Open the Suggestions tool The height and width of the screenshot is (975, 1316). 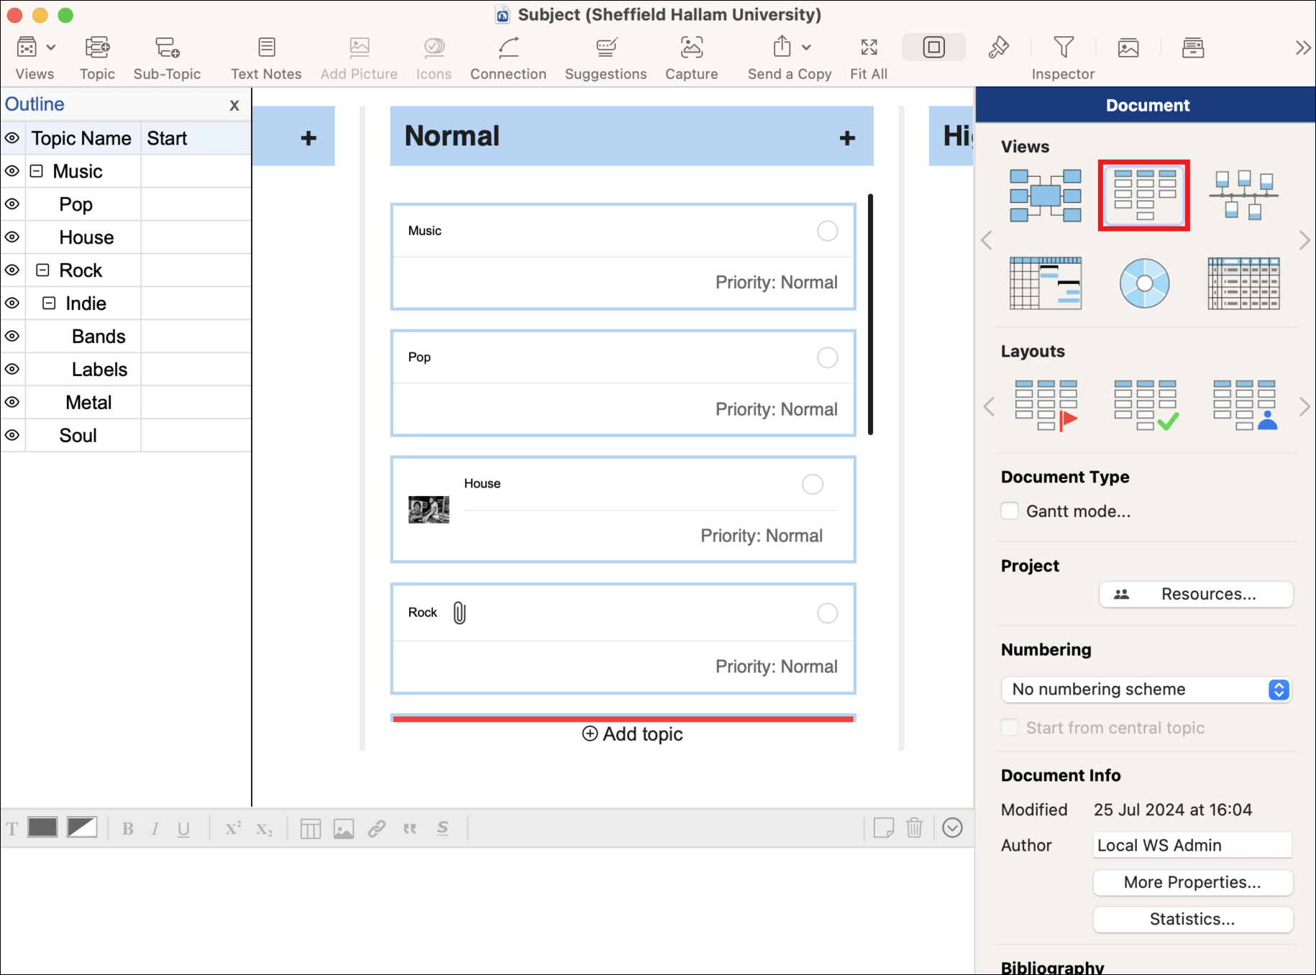(606, 48)
